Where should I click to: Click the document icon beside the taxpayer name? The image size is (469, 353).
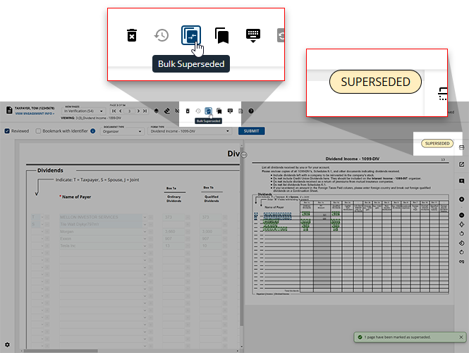[9, 111]
